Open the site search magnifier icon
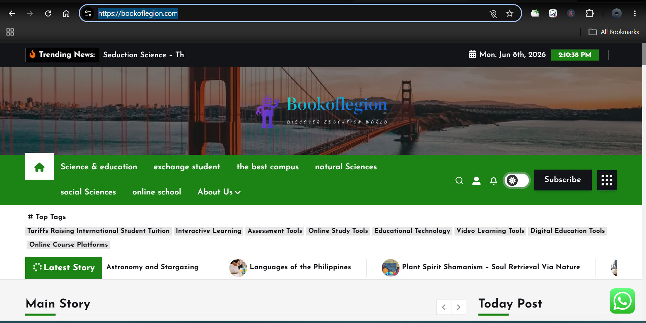The image size is (646, 323). pyautogui.click(x=459, y=181)
